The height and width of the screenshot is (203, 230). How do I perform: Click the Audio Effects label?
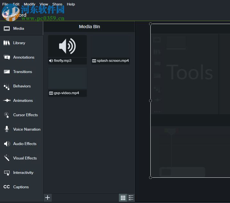tap(25, 144)
